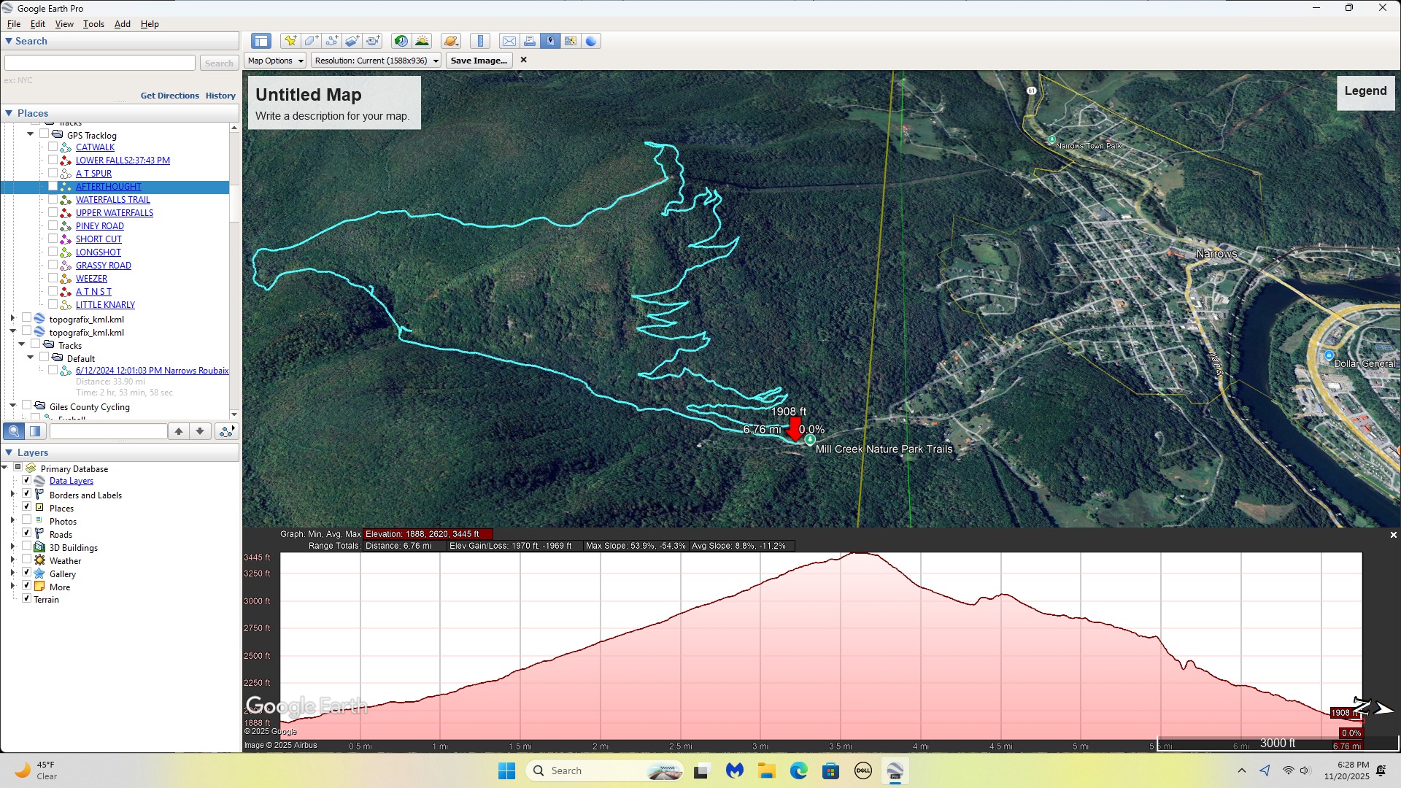Open the planet switcher icon
The width and height of the screenshot is (1401, 788).
click(x=450, y=41)
